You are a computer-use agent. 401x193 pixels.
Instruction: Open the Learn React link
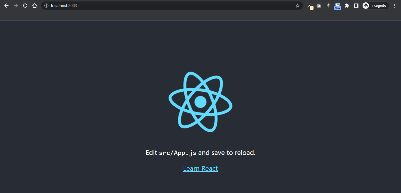[x=201, y=169]
